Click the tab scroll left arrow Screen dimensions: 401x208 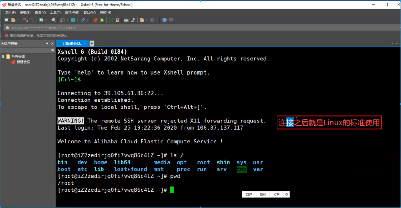coord(393,44)
